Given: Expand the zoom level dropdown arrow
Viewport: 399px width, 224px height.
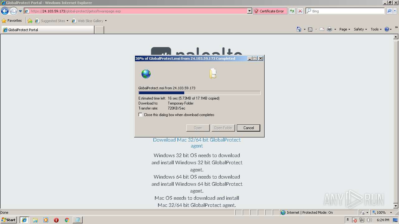Looking at the screenshot, I should point(391,213).
